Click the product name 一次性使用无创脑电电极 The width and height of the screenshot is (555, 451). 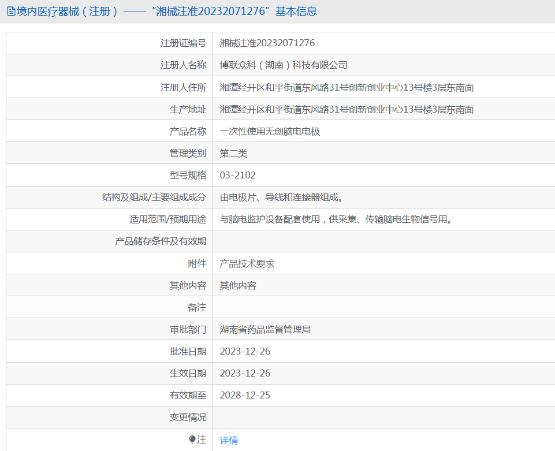(270, 132)
